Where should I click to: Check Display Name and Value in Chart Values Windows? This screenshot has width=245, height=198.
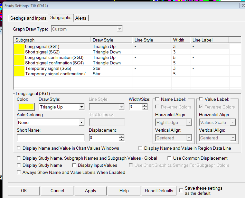19,148
